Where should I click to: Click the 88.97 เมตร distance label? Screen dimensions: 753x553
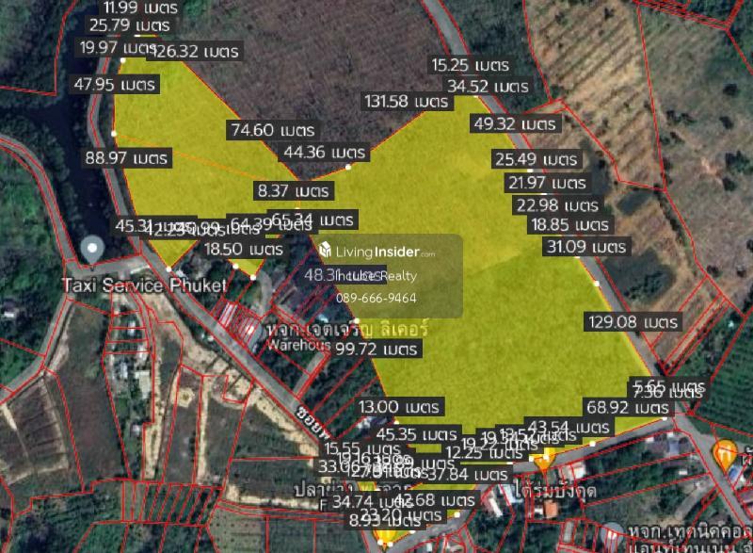pyautogui.click(x=127, y=157)
